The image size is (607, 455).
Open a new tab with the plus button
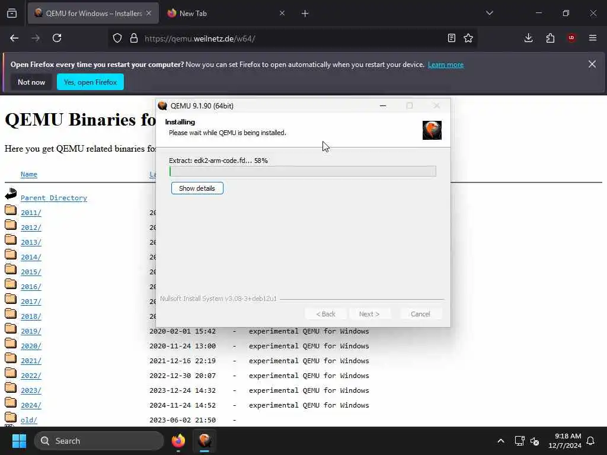coord(305,14)
